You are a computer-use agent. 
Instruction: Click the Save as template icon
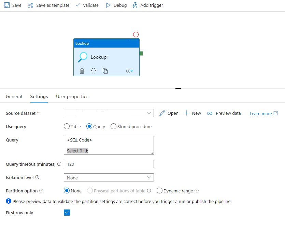pyautogui.click(x=30, y=5)
